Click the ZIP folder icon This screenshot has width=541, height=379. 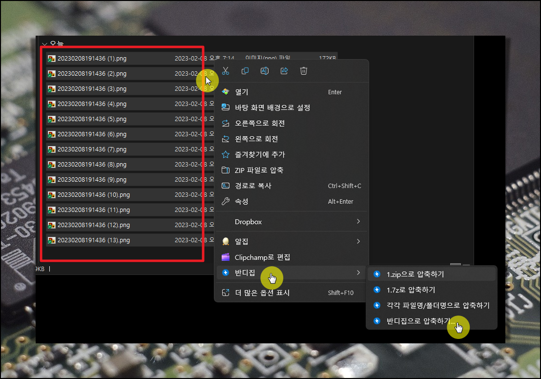[226, 170]
